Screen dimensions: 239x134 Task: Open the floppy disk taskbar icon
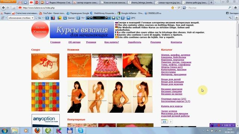coord(70,131)
